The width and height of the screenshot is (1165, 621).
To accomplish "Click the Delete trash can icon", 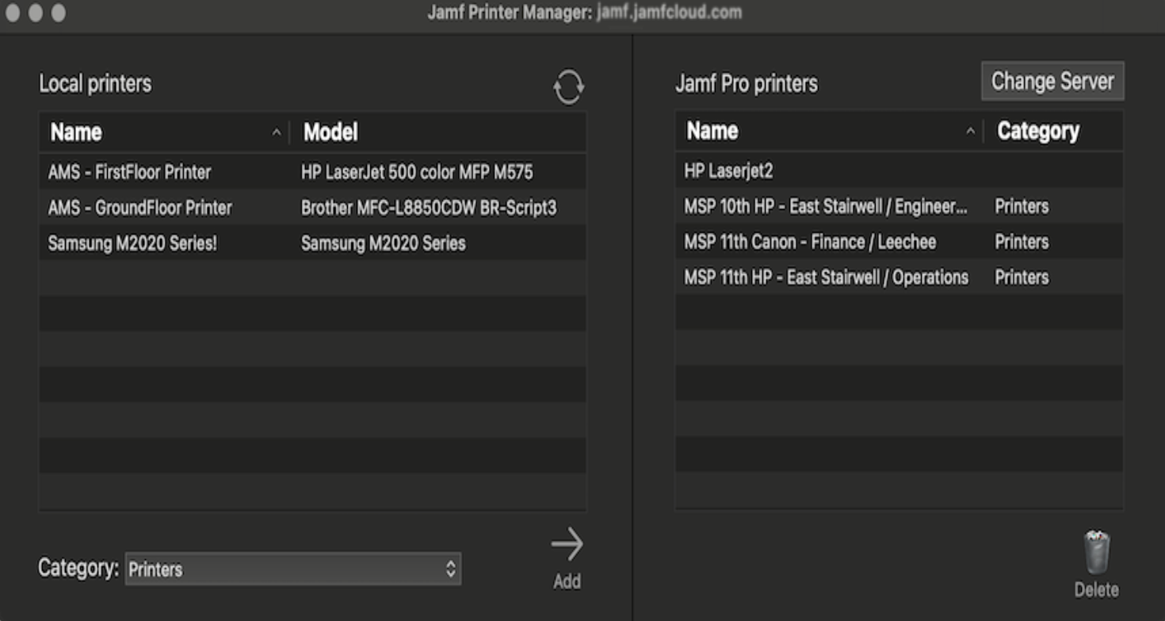I will (1097, 553).
